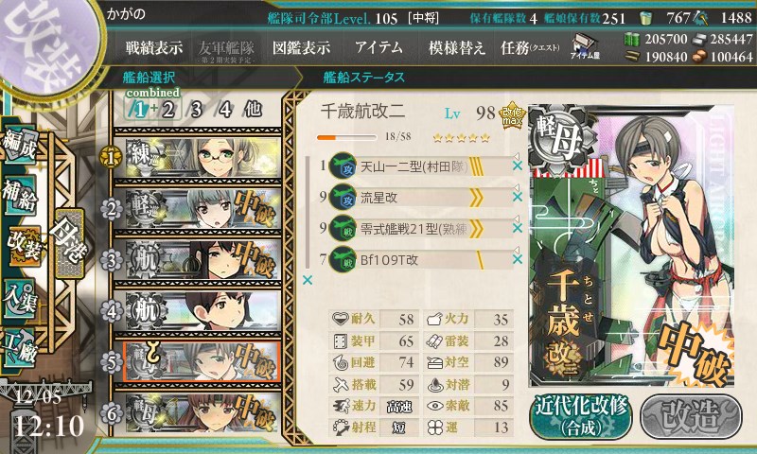Click the 天山一二型(村田隊) torpedo bomber icon
Screen dimensions: 757x454
click(343, 166)
